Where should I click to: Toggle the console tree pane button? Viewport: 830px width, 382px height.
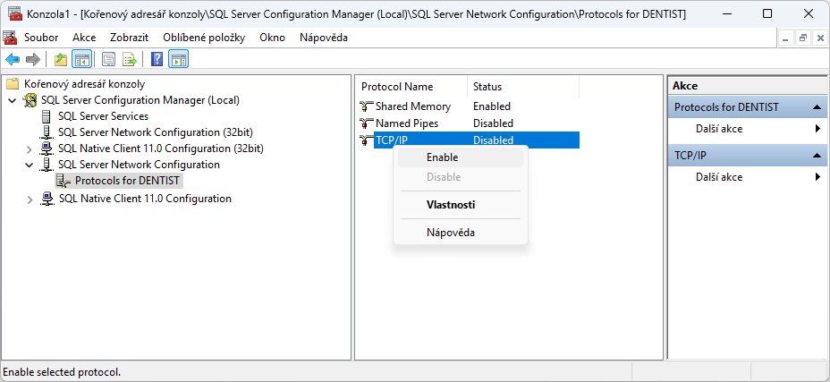82,59
